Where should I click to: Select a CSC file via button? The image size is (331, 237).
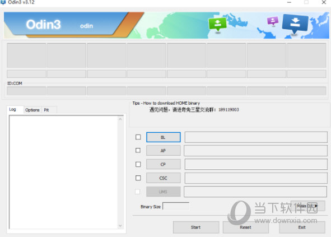(x=164, y=178)
